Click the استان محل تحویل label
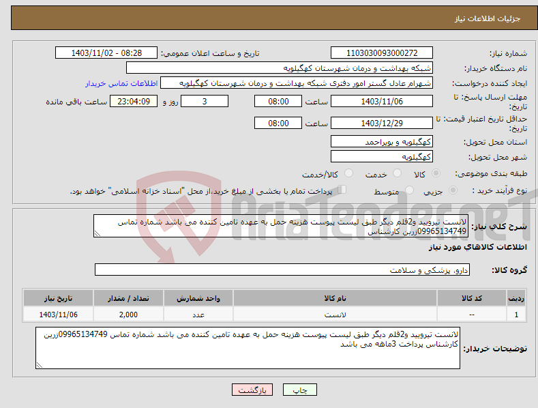Viewport: 538px width, 408px height. click(x=496, y=142)
